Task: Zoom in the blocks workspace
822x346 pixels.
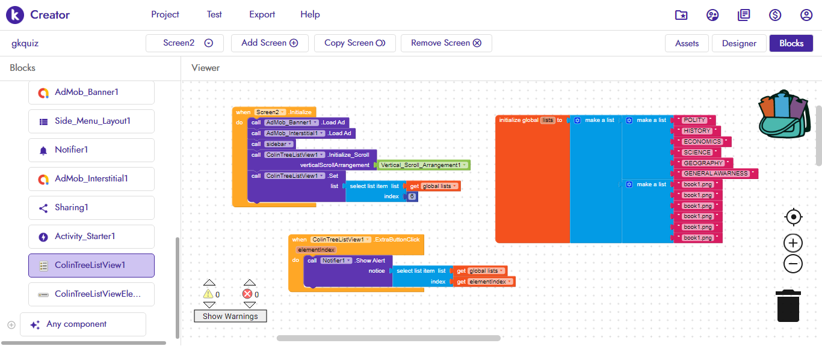Action: point(794,243)
